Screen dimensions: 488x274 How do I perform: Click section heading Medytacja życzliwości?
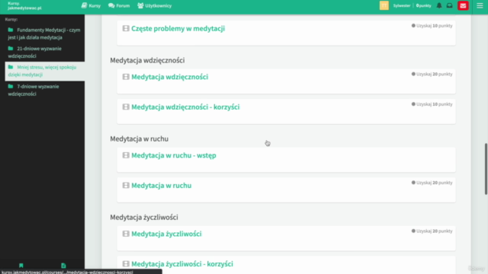pos(144,217)
